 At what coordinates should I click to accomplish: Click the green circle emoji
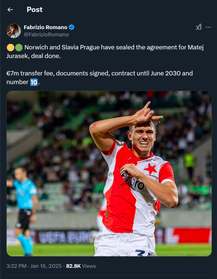pos(19,47)
